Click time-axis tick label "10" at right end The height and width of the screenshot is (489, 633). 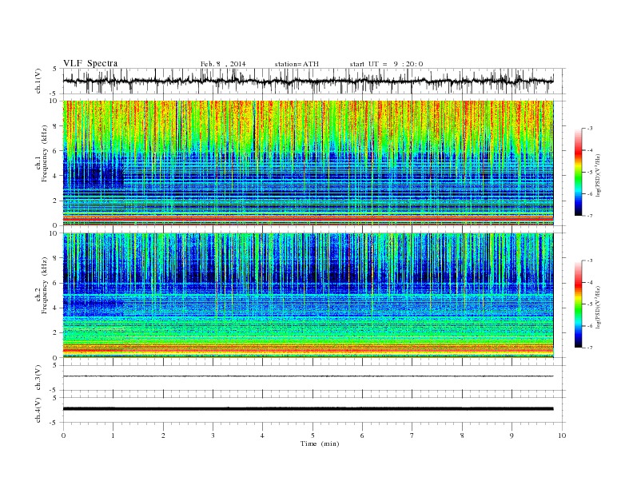(562, 435)
